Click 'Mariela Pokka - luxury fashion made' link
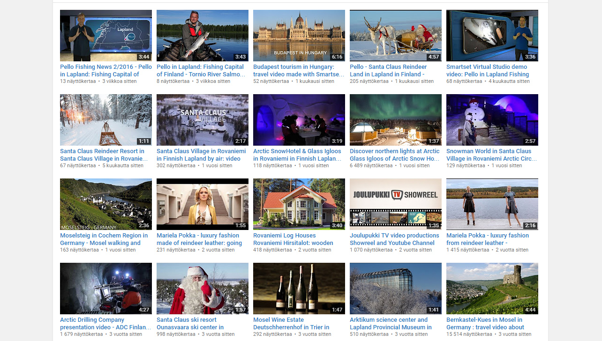The width and height of the screenshot is (602, 341). [x=199, y=239]
